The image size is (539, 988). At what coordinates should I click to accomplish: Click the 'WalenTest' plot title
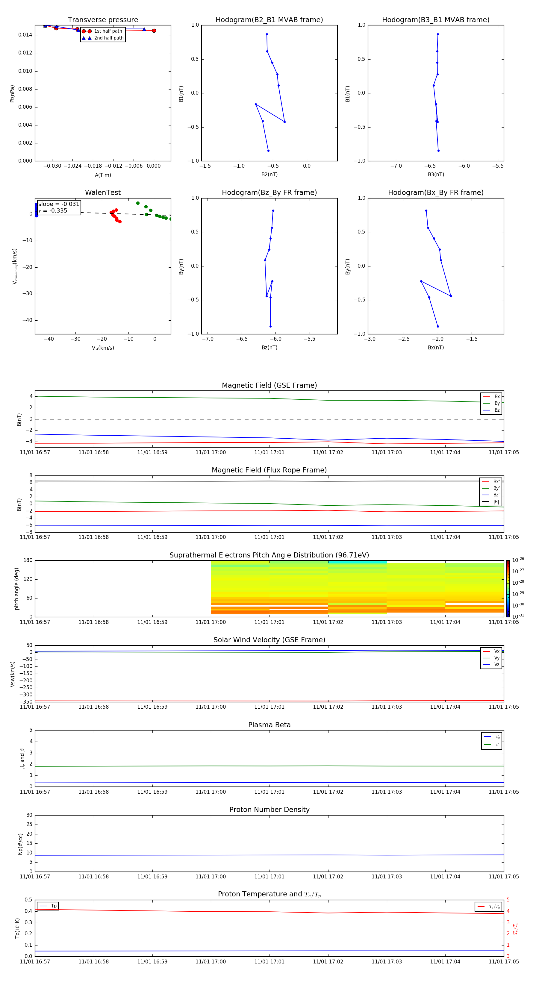[103, 193]
